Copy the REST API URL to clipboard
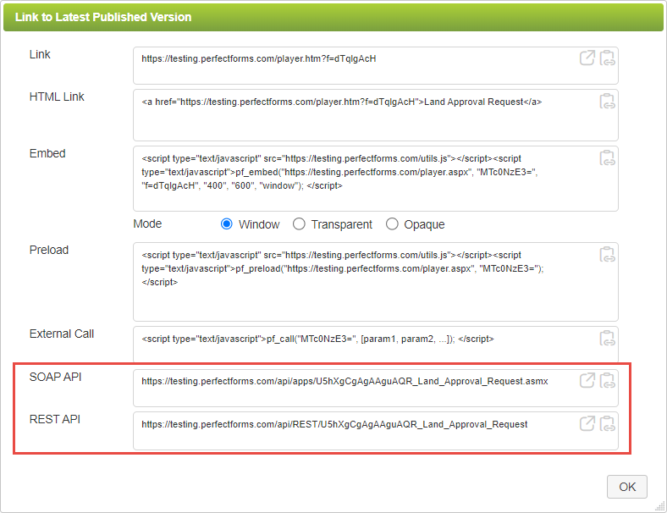Viewport: 667px width, 513px height. click(x=608, y=423)
